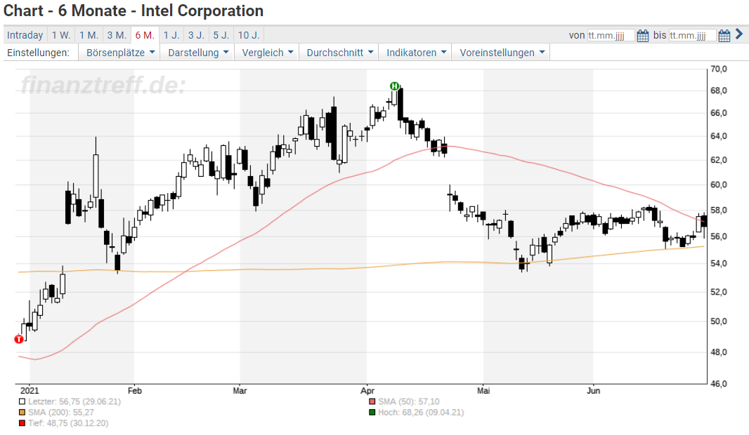
Task: Open the 'von' date calendar picker icon
Action: pyautogui.click(x=642, y=35)
